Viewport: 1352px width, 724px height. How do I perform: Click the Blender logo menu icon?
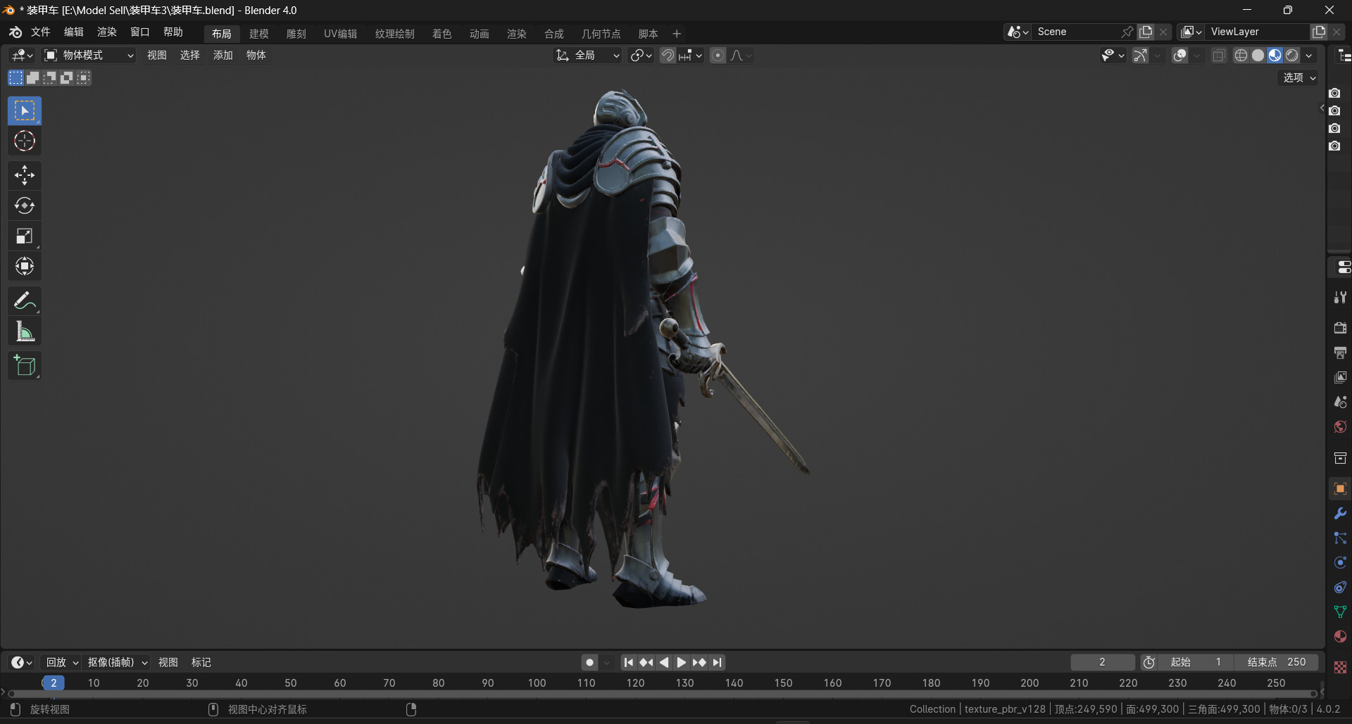[15, 32]
